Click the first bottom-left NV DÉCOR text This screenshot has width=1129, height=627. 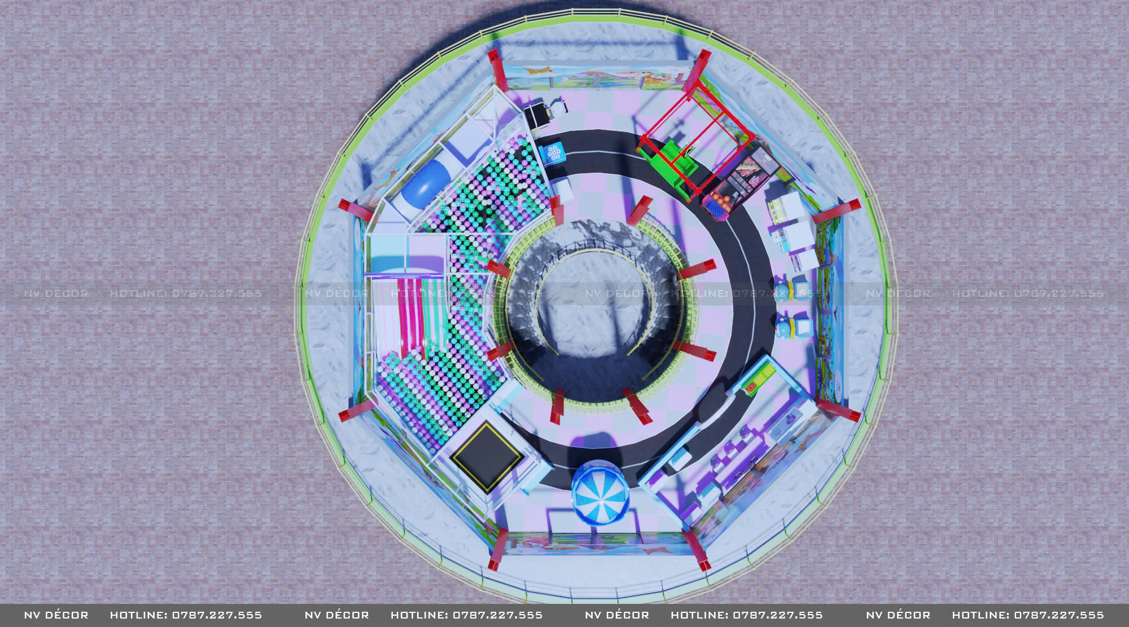click(x=56, y=615)
